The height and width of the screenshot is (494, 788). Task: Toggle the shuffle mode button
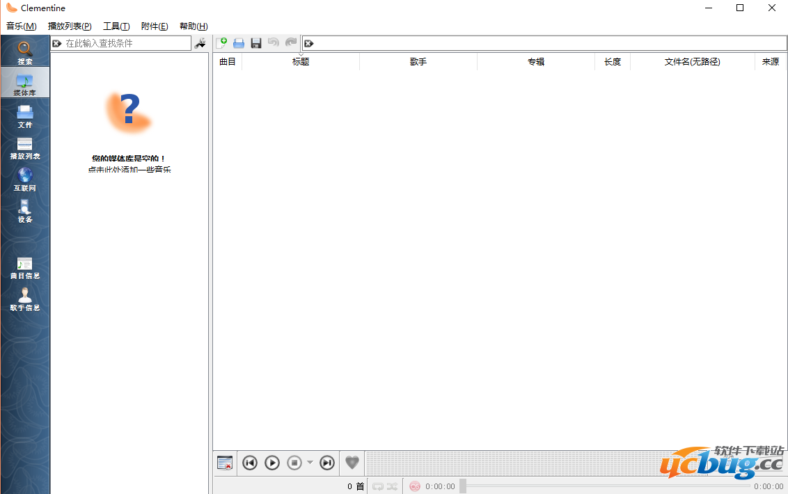tap(393, 486)
